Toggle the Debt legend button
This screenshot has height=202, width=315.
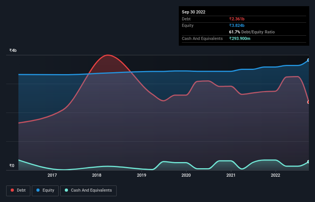click(18, 190)
